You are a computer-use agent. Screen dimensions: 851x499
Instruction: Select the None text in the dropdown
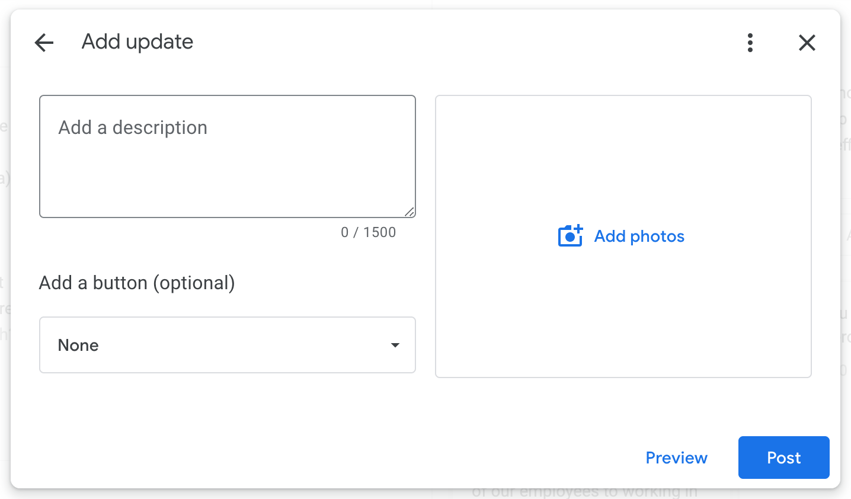[x=78, y=345]
